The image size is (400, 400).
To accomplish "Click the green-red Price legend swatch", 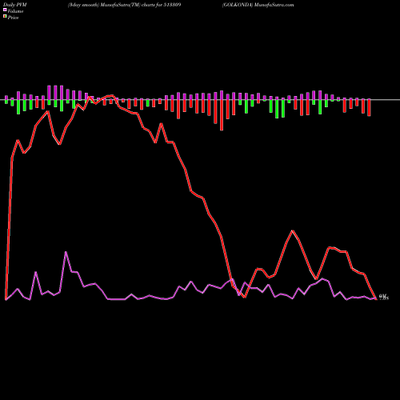I will [x=5, y=17].
